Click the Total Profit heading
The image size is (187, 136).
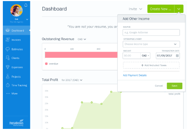tap(50, 80)
